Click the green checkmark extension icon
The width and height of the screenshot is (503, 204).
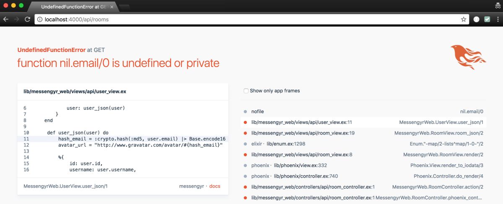tap(487, 19)
